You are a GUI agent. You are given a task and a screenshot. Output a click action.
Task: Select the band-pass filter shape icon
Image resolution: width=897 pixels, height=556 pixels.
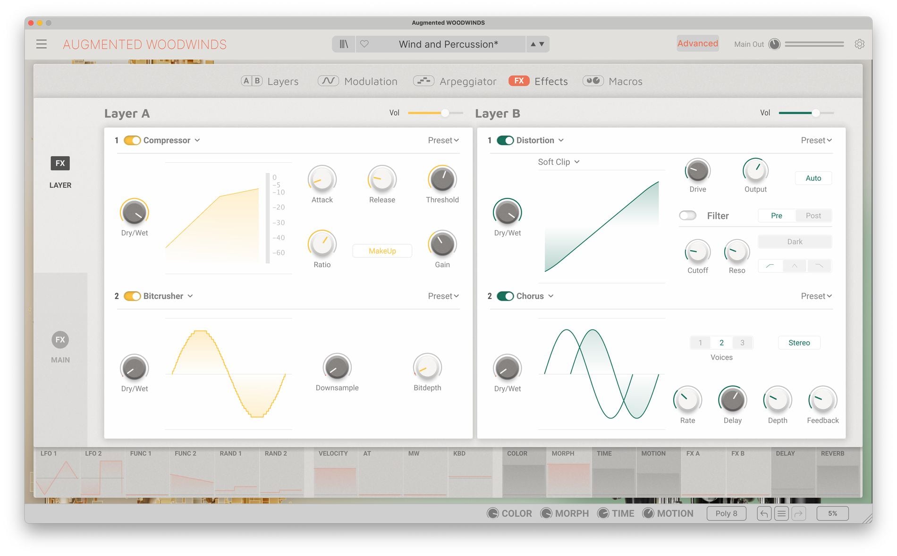pos(795,266)
